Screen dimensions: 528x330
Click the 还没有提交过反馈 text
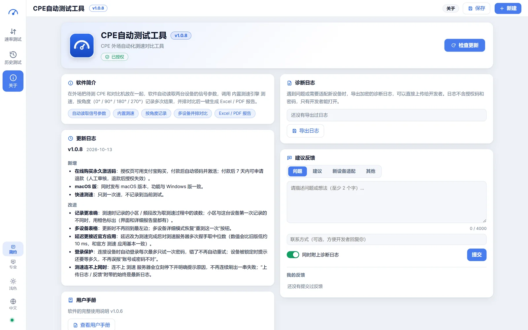point(305,286)
